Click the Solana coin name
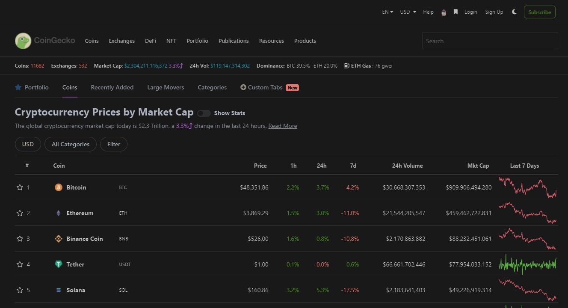The width and height of the screenshot is (568, 308). [76, 290]
